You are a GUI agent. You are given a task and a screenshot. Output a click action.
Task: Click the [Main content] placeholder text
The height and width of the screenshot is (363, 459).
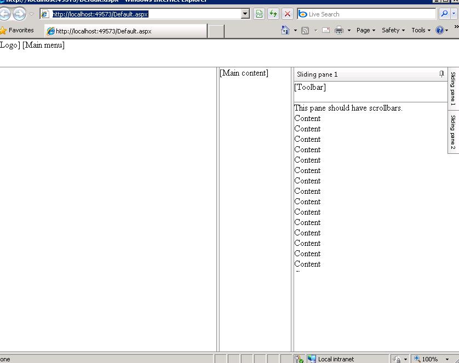click(x=244, y=73)
